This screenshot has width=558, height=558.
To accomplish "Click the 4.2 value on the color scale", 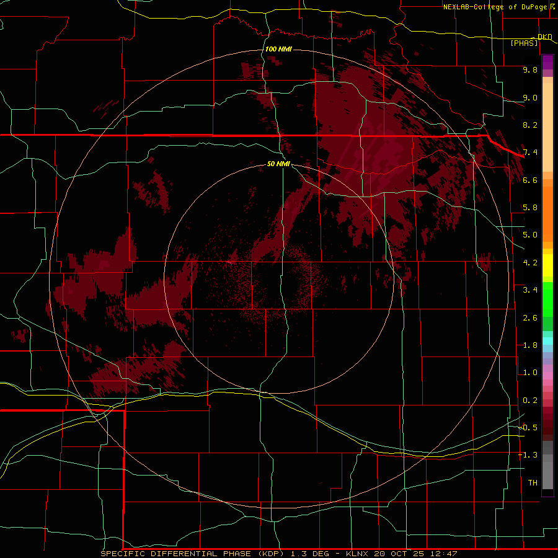I will [530, 263].
